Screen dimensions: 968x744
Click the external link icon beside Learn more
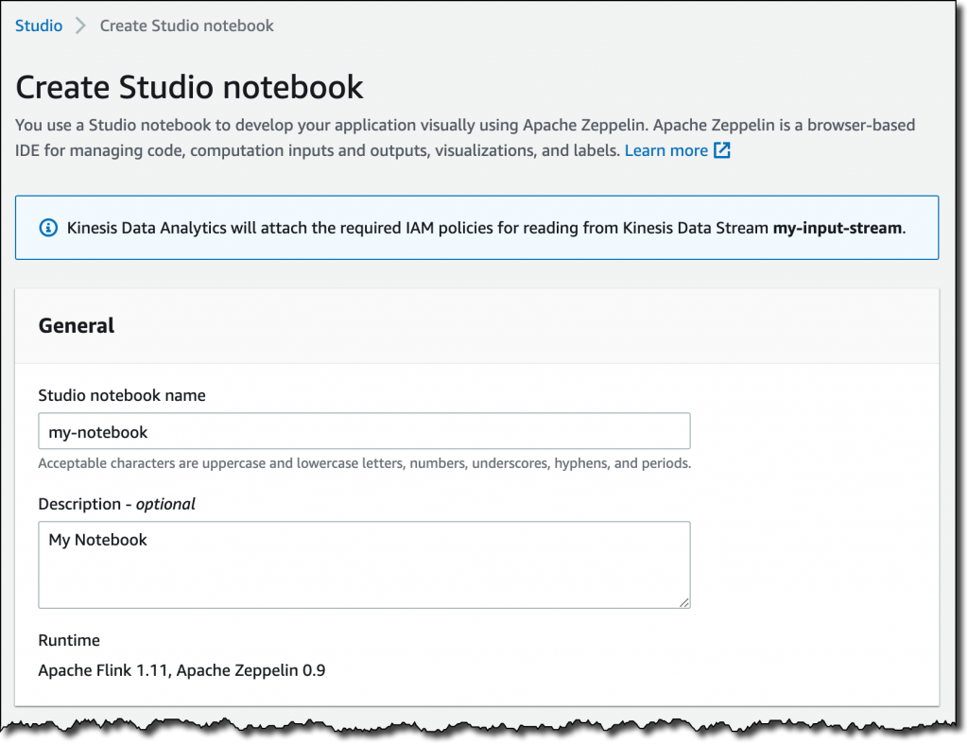(x=721, y=150)
